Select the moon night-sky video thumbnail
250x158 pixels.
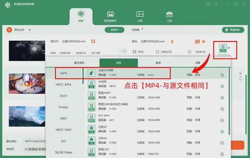coord(27,51)
